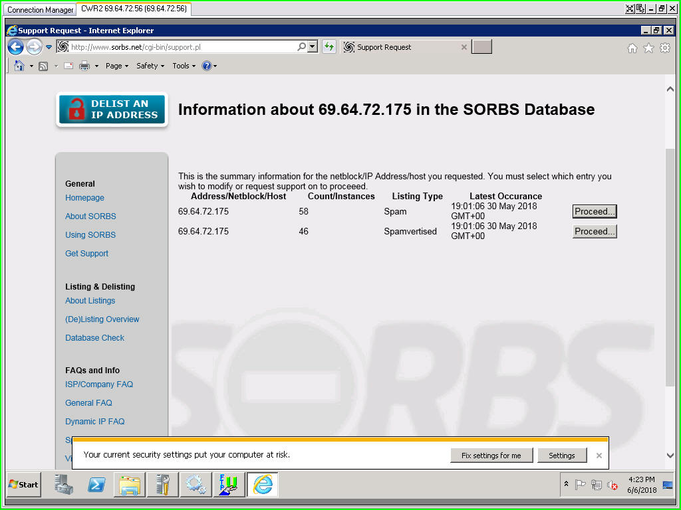This screenshot has height=510, width=681.
Task: Click the IE Forward arrow button
Action: click(x=35, y=47)
